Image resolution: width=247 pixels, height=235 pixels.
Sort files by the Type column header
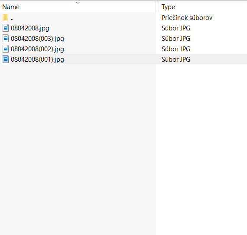(168, 7)
